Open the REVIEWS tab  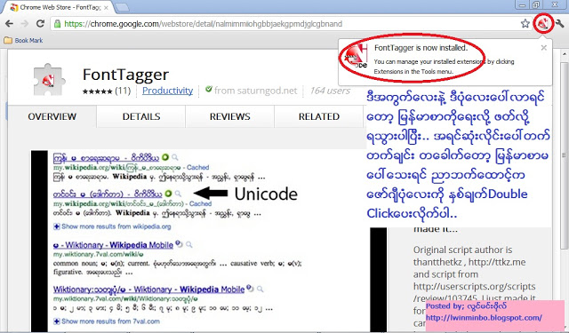(x=230, y=116)
